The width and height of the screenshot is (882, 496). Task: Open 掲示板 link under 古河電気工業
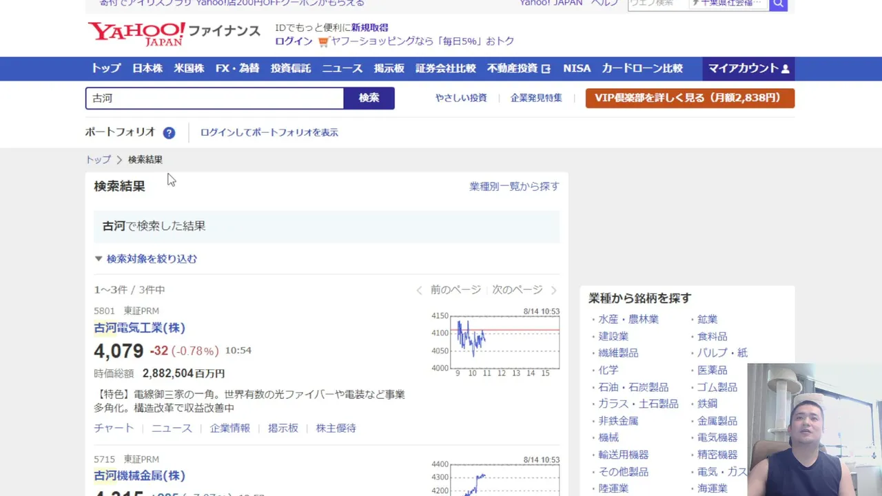click(283, 428)
